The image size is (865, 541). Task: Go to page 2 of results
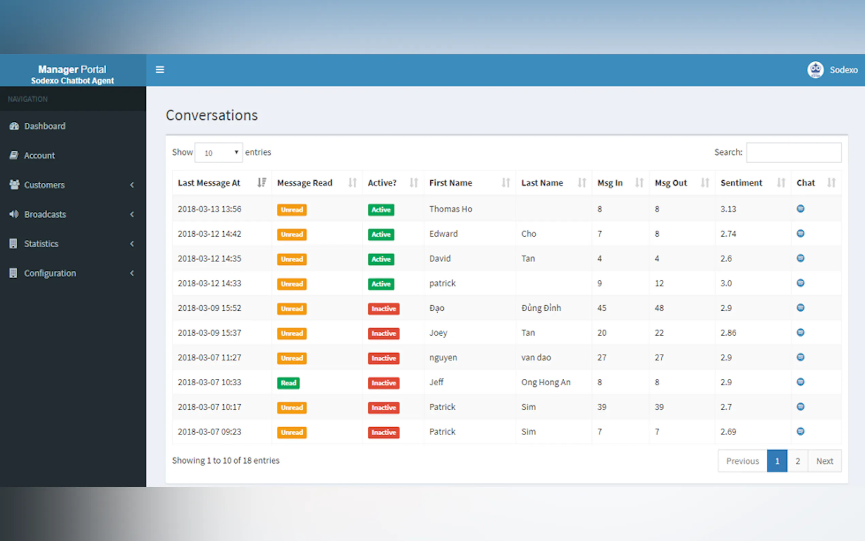[x=798, y=461]
